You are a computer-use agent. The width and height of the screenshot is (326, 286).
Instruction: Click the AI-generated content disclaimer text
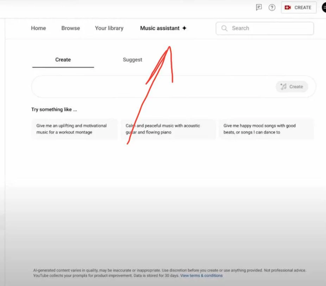coord(169,273)
